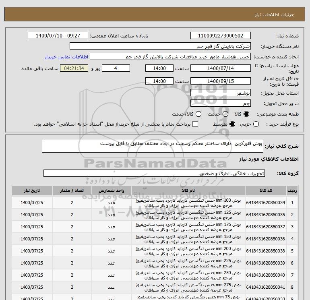
Task: Click the نام کالا column header
Action: coord(188,190)
